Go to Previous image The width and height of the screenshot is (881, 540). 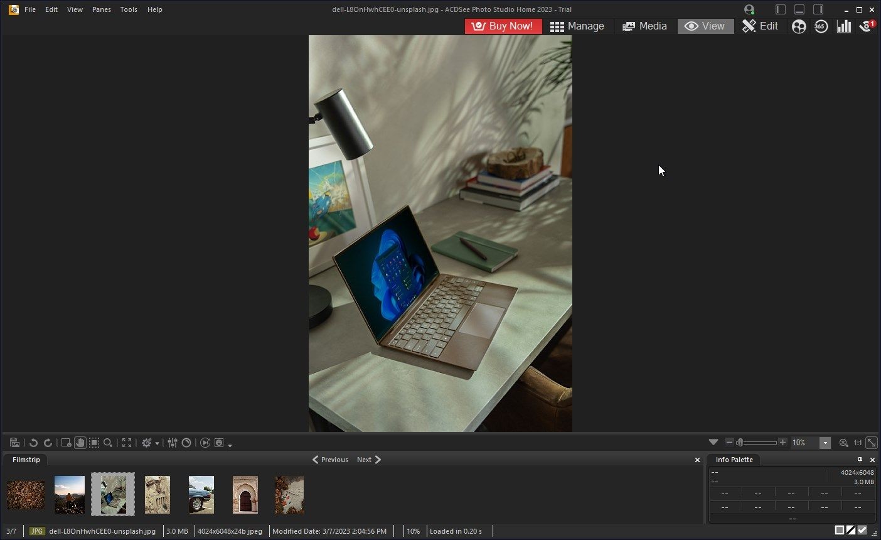pyautogui.click(x=330, y=460)
